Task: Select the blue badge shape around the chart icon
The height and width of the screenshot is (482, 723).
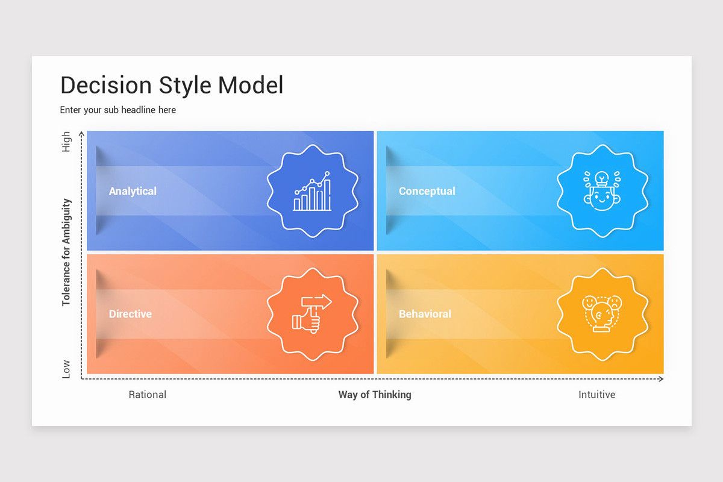Action: tap(313, 163)
